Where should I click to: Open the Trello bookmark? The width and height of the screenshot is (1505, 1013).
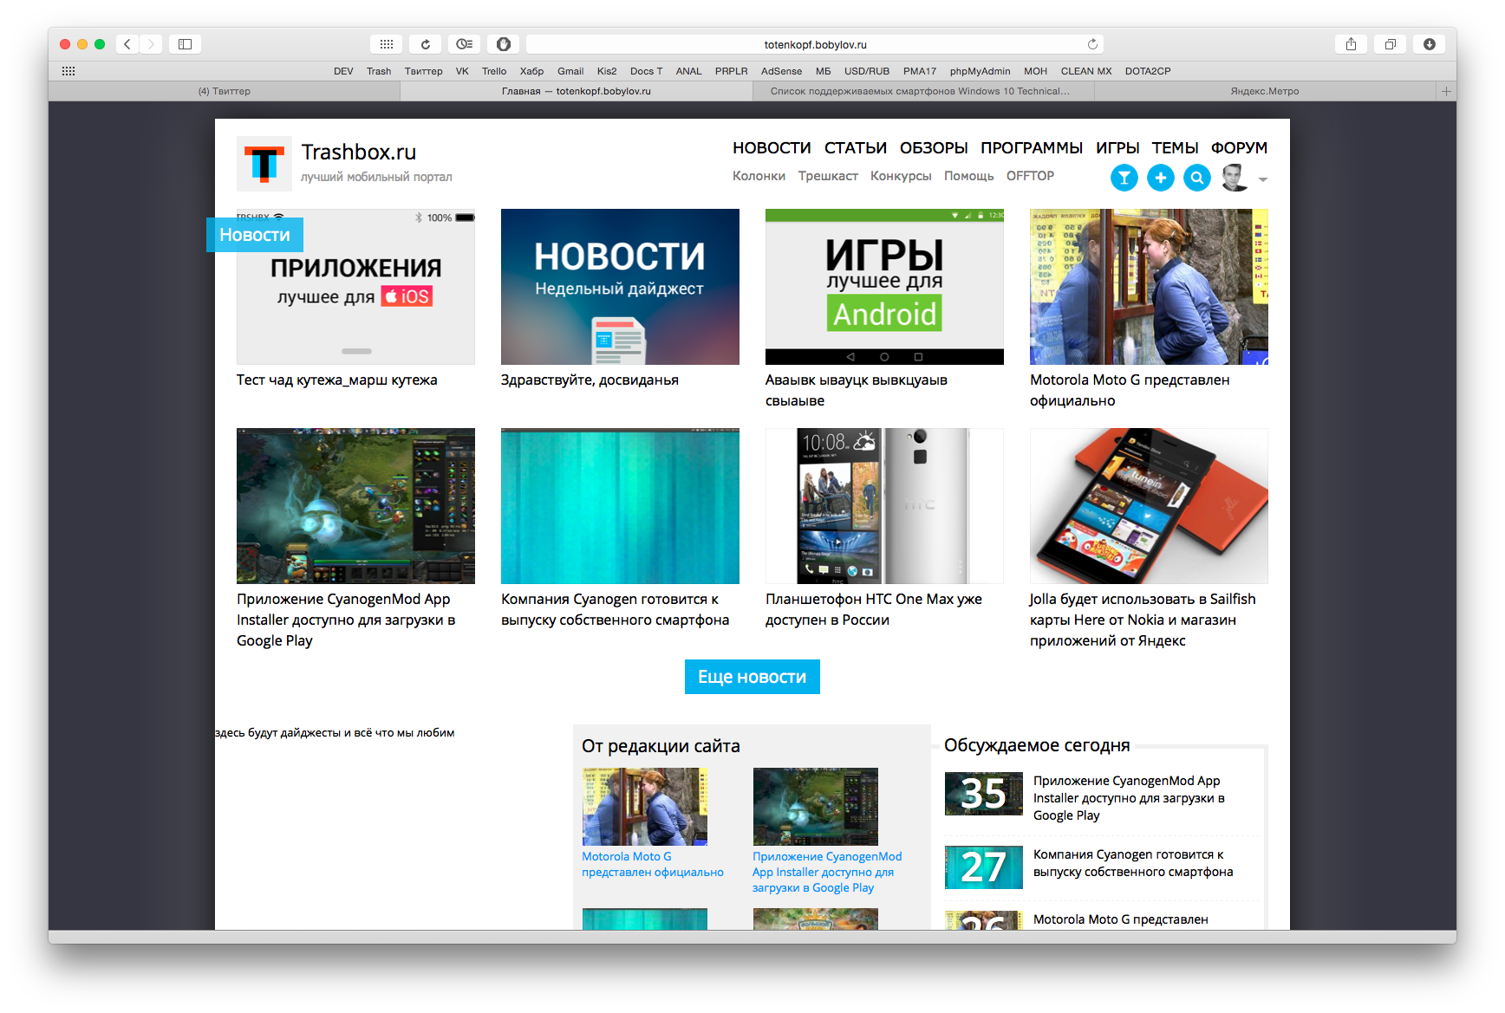pos(494,71)
